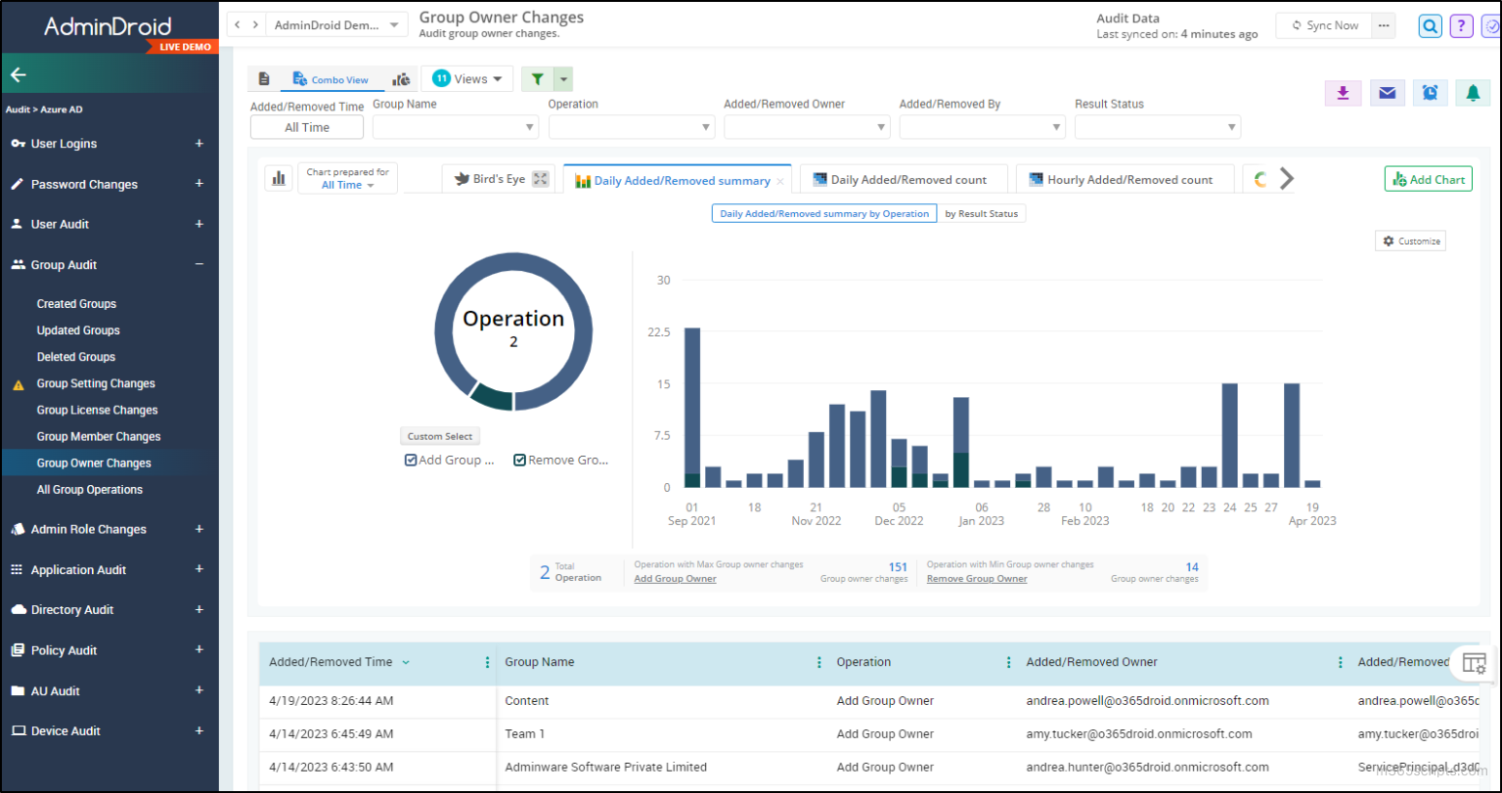The image size is (1502, 793).
Task: Toggle the Daily Added/Removed summary by Operation pill
Action: tap(823, 213)
